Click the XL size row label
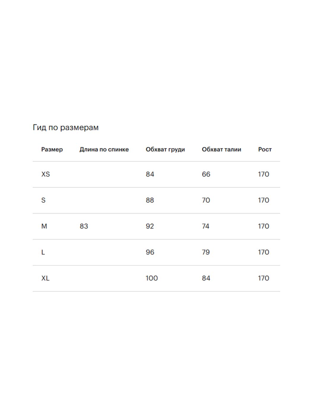Image resolution: width=312 pixels, height=417 pixels. (45, 278)
